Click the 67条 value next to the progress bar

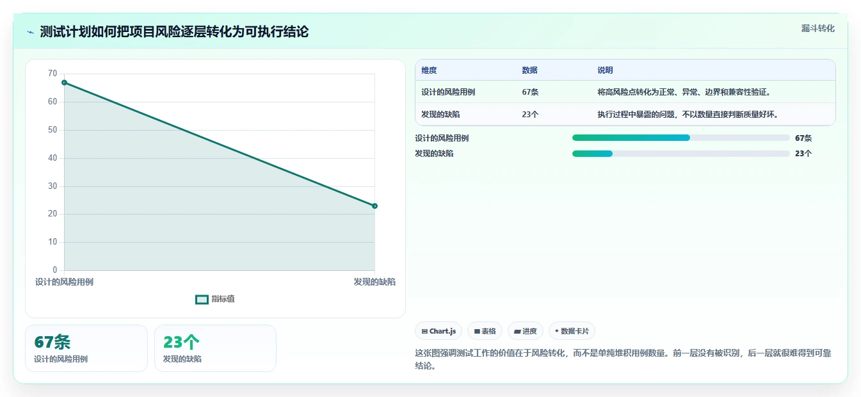pyautogui.click(x=803, y=138)
